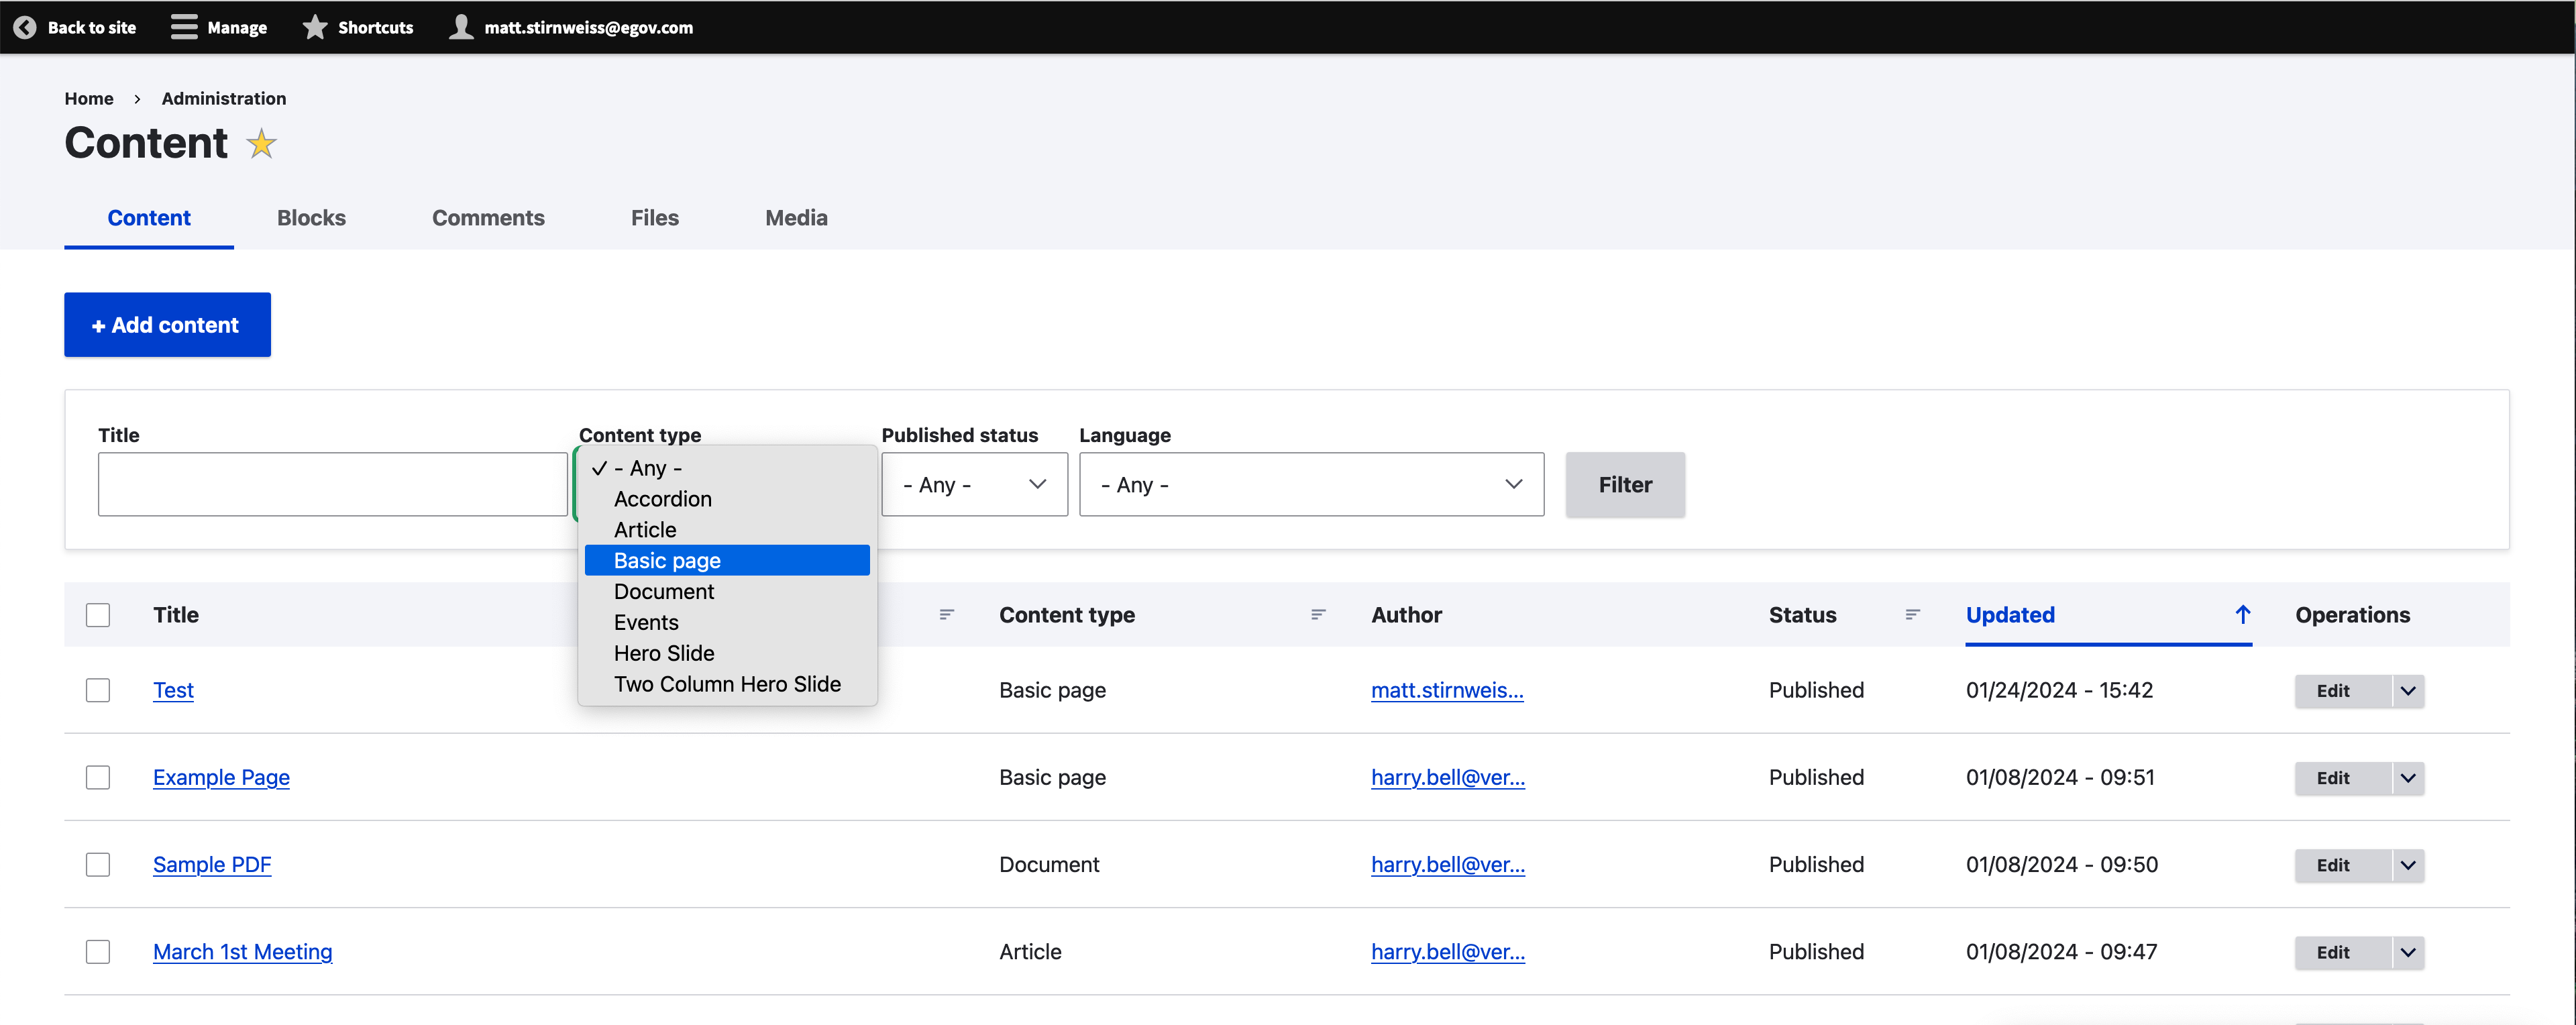
Task: Choose Hero Slide from content type list
Action: tap(727, 653)
